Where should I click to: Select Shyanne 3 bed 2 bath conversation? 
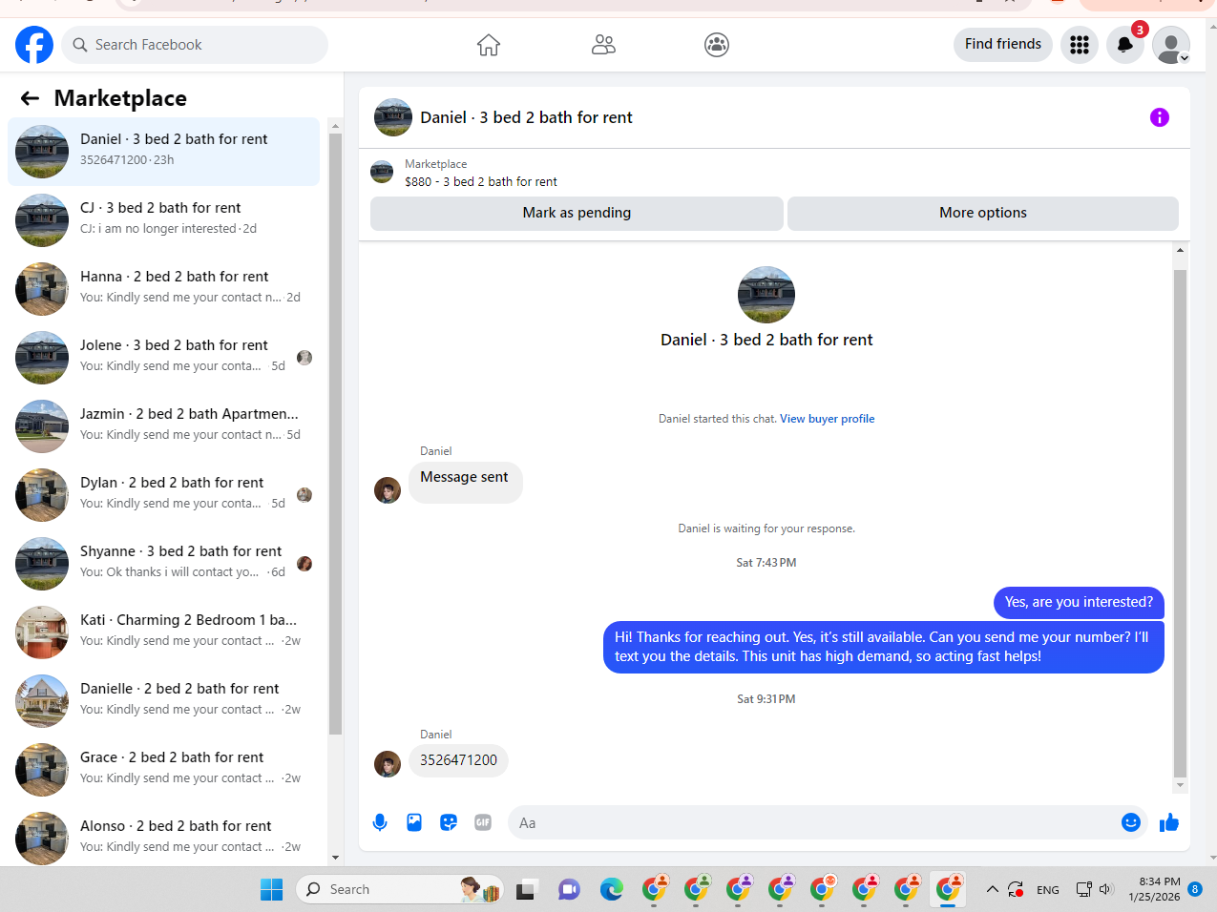[x=163, y=564]
